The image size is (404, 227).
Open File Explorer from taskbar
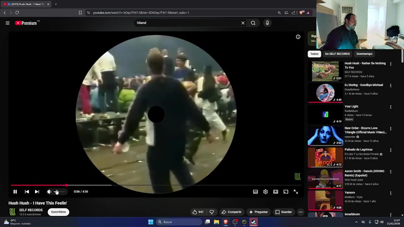[217, 222]
